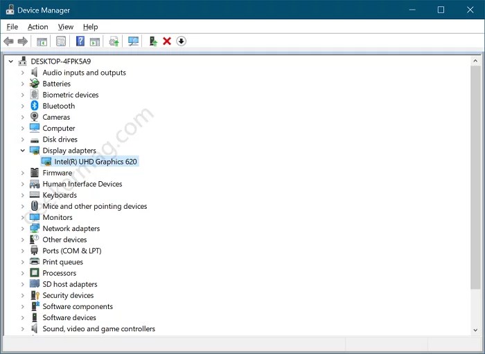Select the Monitors label

[58, 217]
